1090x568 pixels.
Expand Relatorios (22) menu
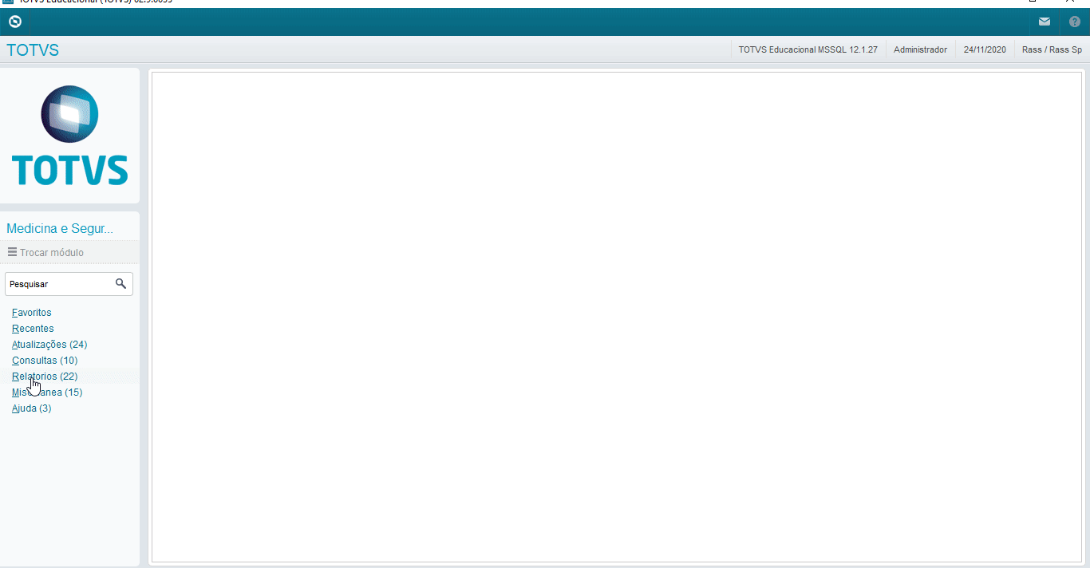point(45,377)
